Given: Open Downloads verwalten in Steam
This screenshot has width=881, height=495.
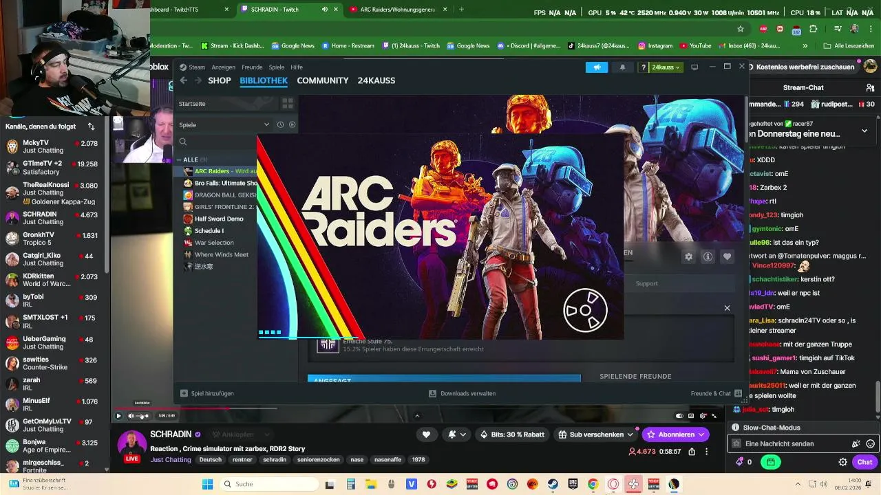Looking at the screenshot, I should coord(462,393).
